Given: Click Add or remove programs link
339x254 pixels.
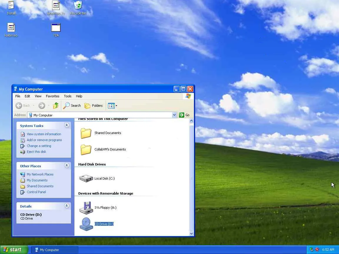Looking at the screenshot, I should [x=44, y=140].
